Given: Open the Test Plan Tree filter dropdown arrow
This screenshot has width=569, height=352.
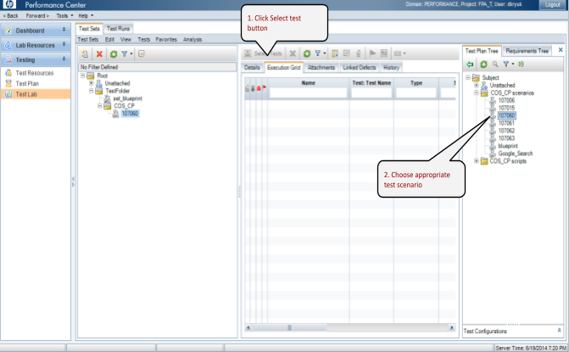Looking at the screenshot, I should pos(513,64).
